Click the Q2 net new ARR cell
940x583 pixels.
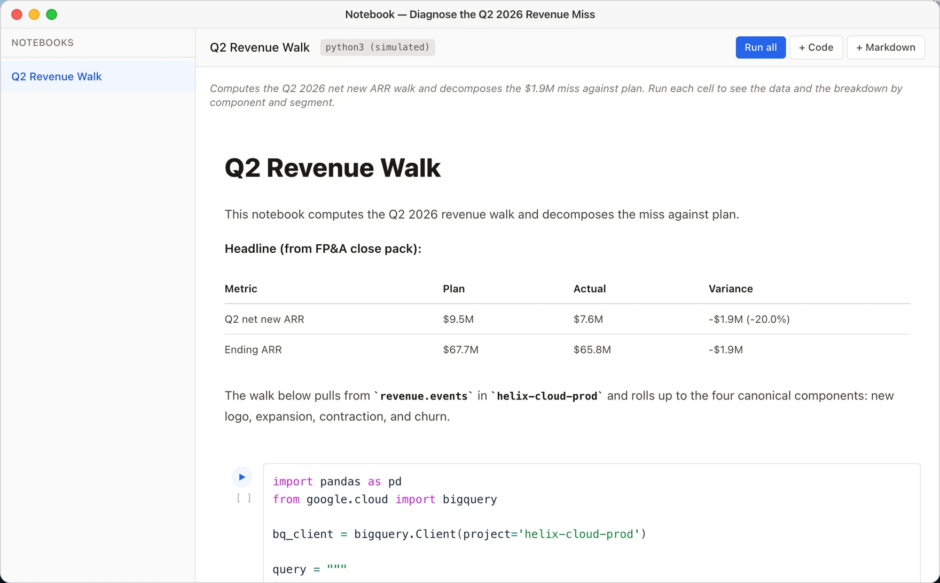pos(264,319)
